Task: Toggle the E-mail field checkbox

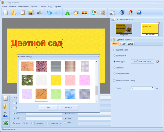Action: click(x=65, y=118)
